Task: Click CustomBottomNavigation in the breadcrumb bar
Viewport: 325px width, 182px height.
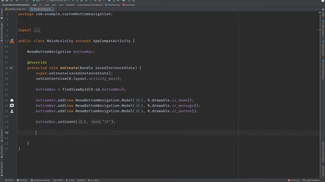Action: click(16, 5)
